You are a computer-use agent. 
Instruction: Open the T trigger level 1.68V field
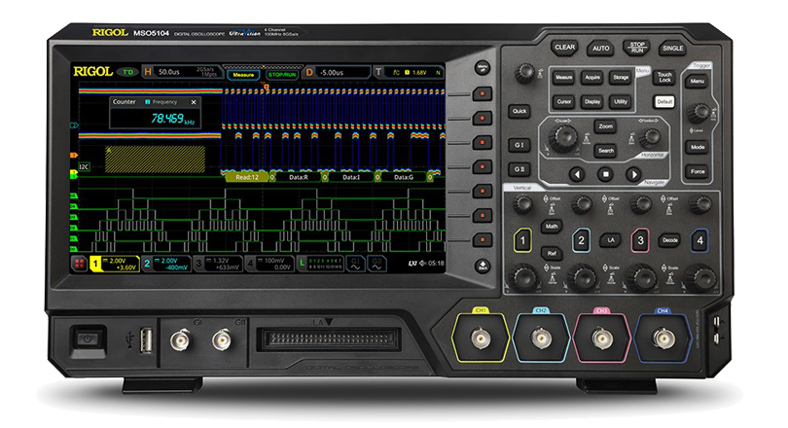pos(409,72)
